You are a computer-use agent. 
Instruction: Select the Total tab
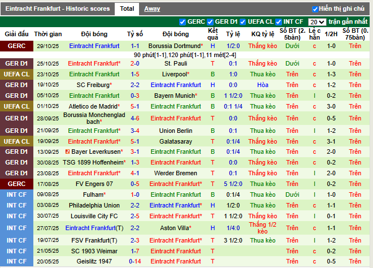[127, 8]
